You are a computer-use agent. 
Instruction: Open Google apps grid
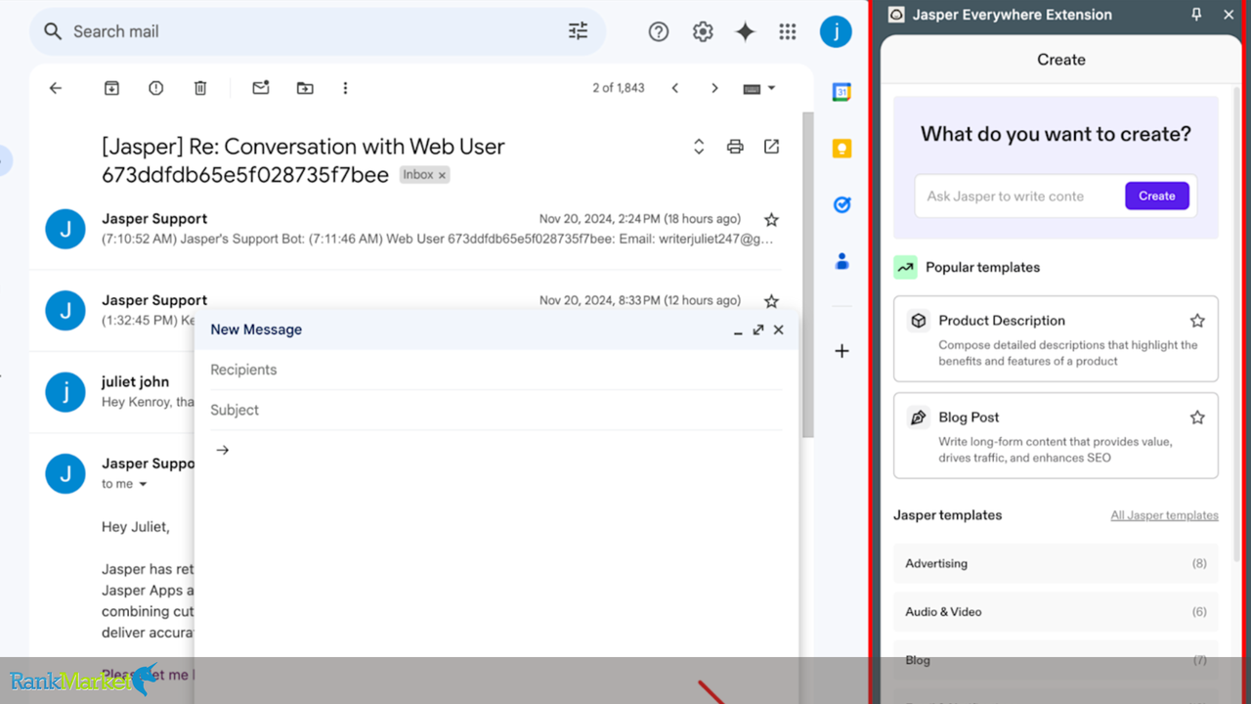788,31
